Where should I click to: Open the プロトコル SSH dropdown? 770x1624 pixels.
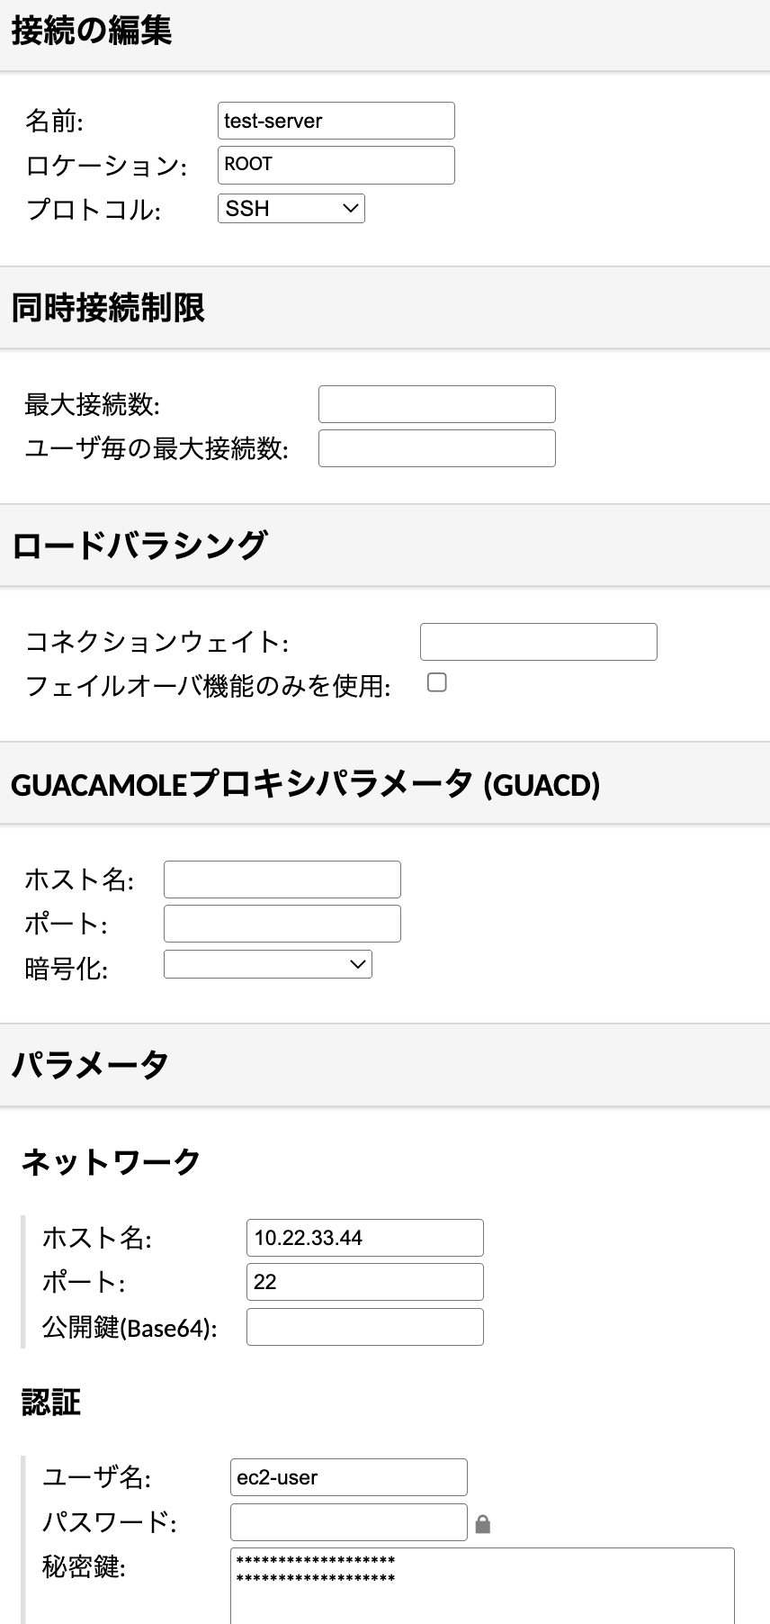coord(291,209)
